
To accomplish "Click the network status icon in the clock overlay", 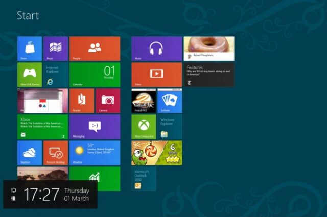I will tap(13, 191).
